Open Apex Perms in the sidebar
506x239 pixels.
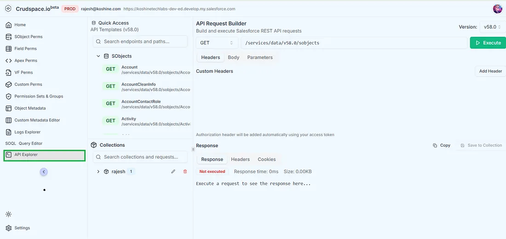coord(26,61)
